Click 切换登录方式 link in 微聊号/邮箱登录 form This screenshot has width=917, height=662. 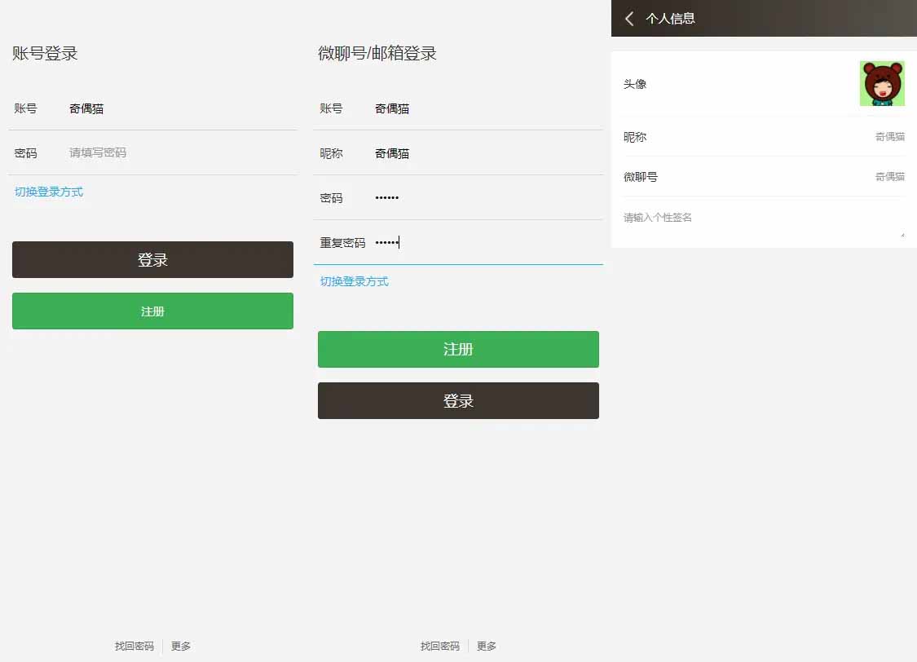click(355, 282)
